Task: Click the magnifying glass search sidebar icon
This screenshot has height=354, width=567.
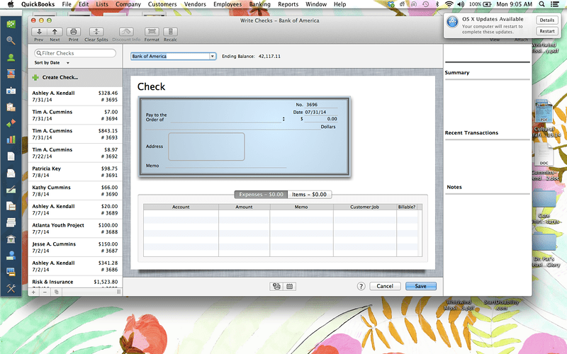Action: (11, 40)
